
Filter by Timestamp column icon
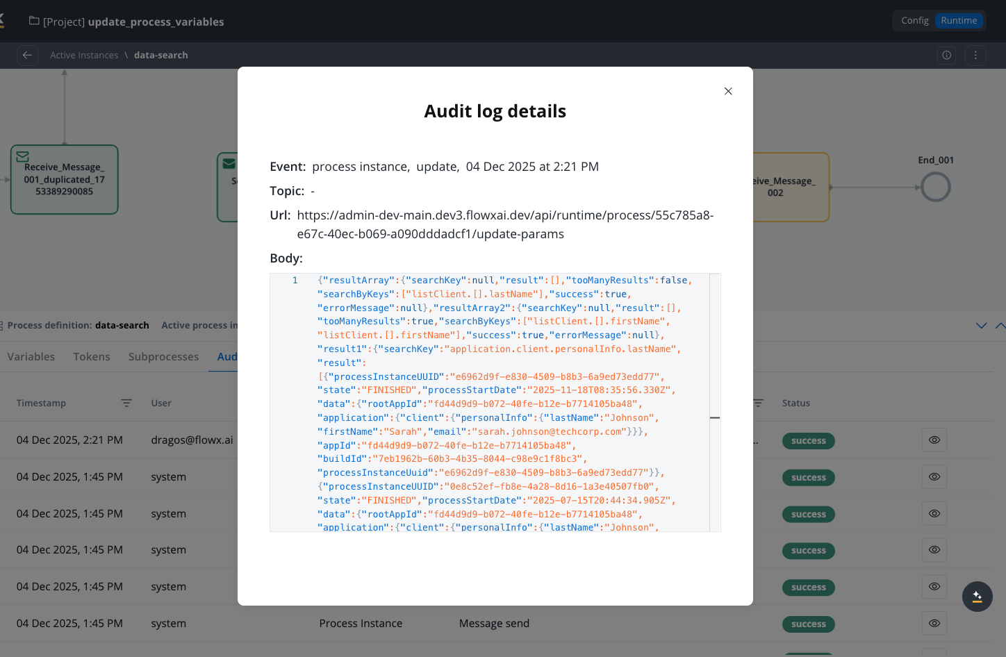126,403
